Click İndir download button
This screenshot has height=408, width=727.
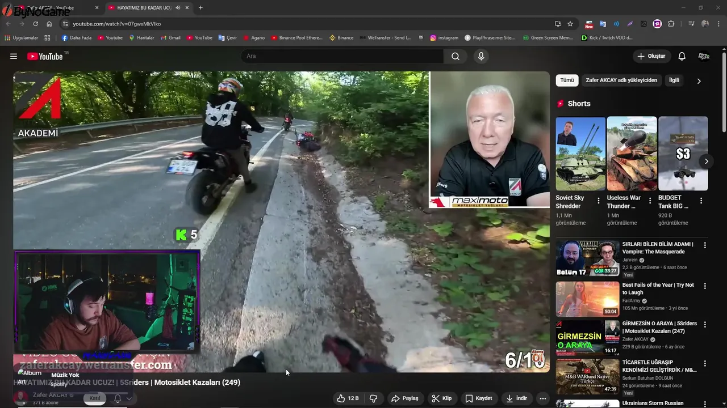pyautogui.click(x=516, y=398)
